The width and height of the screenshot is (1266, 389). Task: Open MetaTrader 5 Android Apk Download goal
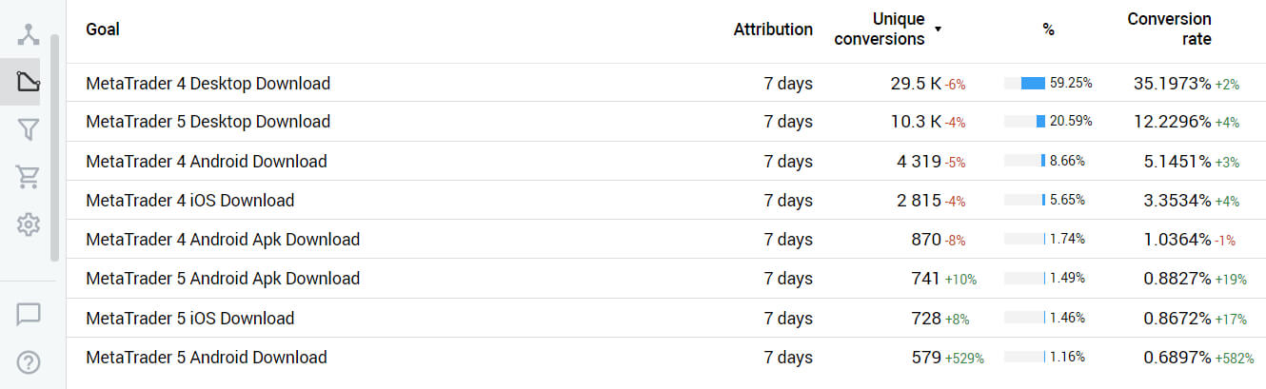click(x=223, y=279)
